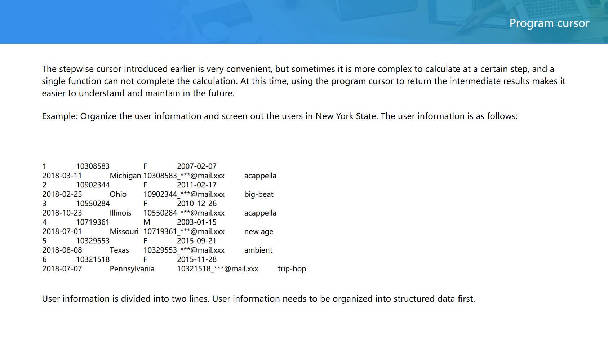Viewport: 608px width, 342px height.
Task: Select the genre text "new age"
Action: pos(258,231)
